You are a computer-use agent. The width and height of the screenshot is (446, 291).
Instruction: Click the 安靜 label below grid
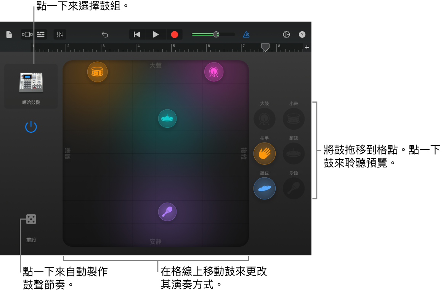156,241
